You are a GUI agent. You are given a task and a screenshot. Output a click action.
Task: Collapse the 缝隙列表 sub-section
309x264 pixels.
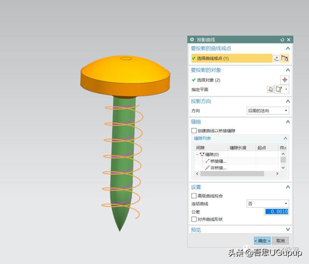285,138
